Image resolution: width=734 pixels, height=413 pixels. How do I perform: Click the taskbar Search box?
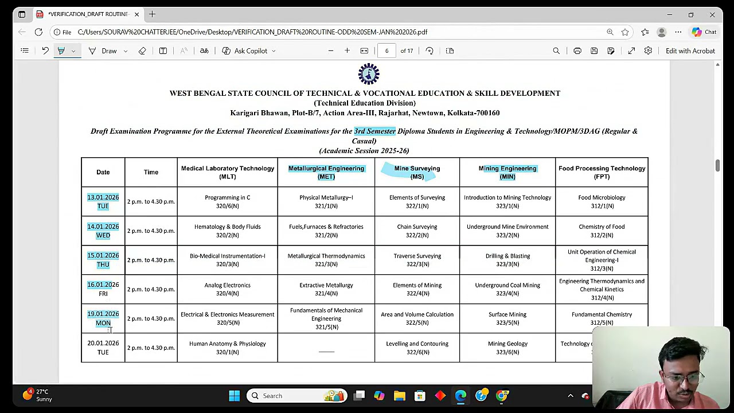click(x=297, y=396)
